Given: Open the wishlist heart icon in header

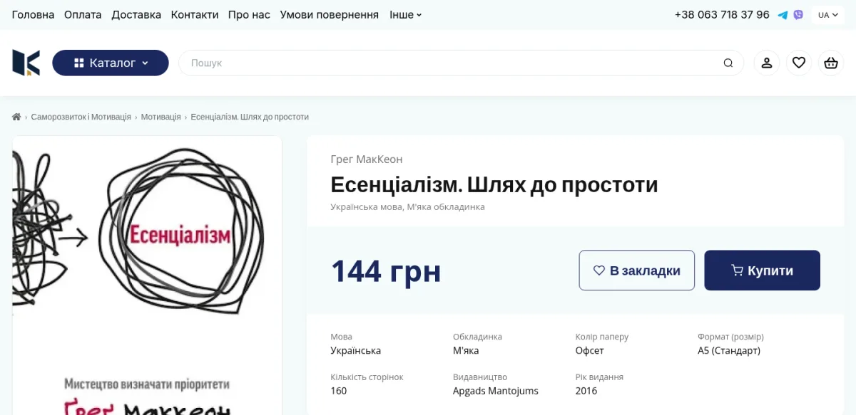Looking at the screenshot, I should coord(799,63).
